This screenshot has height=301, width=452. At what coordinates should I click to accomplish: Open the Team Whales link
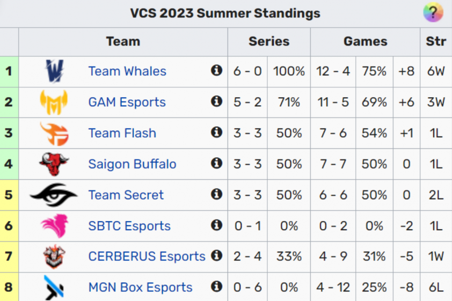[x=127, y=71]
